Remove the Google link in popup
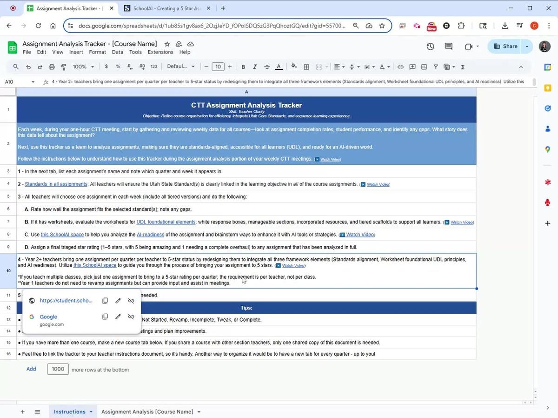Screen dimensions: 558x418 pyautogui.click(x=131, y=317)
